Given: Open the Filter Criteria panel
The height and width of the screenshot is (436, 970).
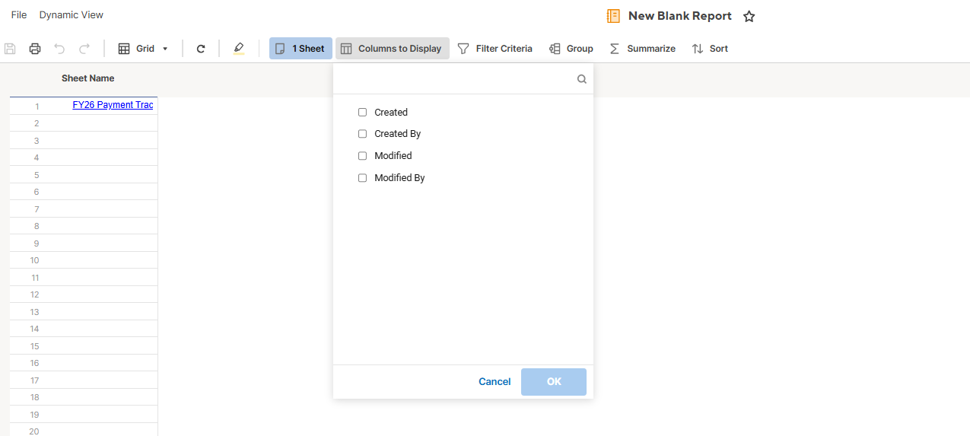Looking at the screenshot, I should (495, 49).
